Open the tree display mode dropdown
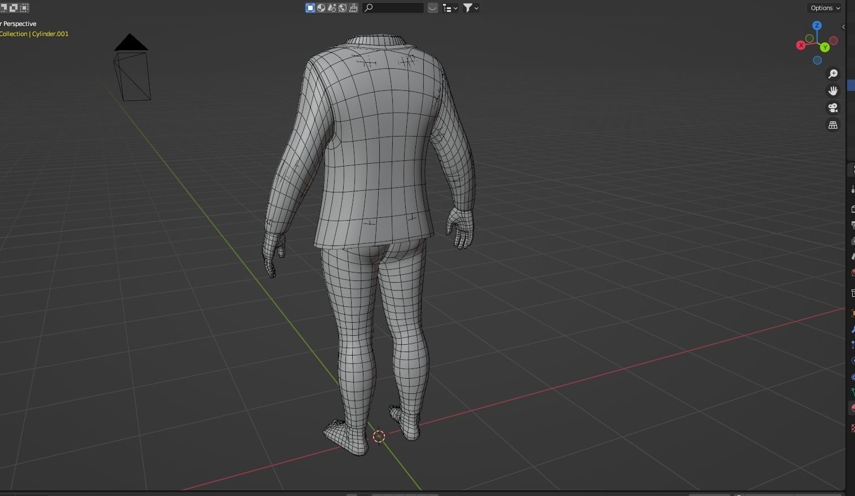The width and height of the screenshot is (855, 496). (x=450, y=8)
